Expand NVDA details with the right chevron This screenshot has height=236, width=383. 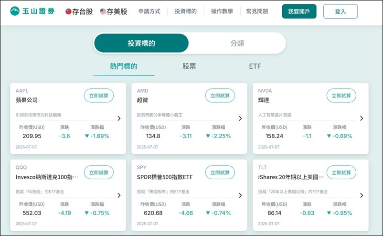(362, 118)
